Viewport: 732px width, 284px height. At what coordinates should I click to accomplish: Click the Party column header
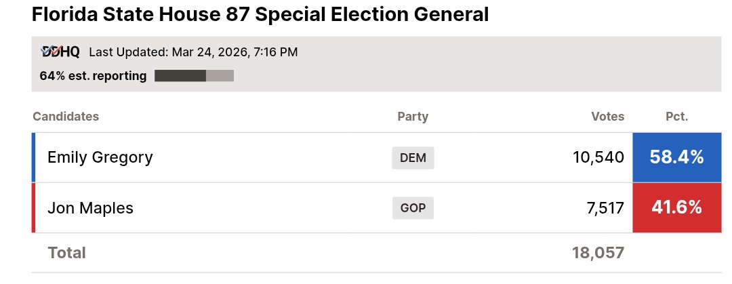(x=413, y=117)
